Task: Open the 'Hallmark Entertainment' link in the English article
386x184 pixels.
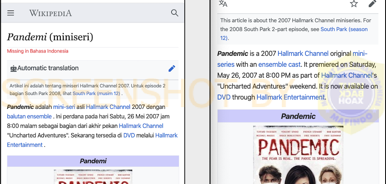Action: tap(291, 97)
